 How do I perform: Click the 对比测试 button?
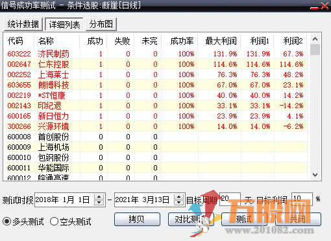tap(191, 220)
